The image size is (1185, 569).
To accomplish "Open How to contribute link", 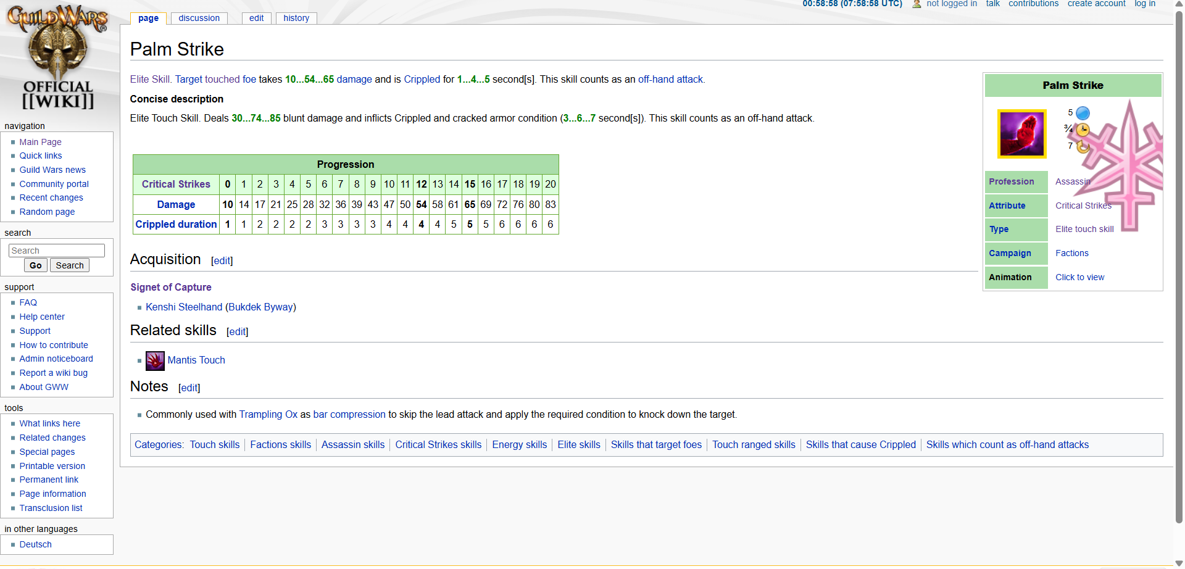I will click(54, 345).
